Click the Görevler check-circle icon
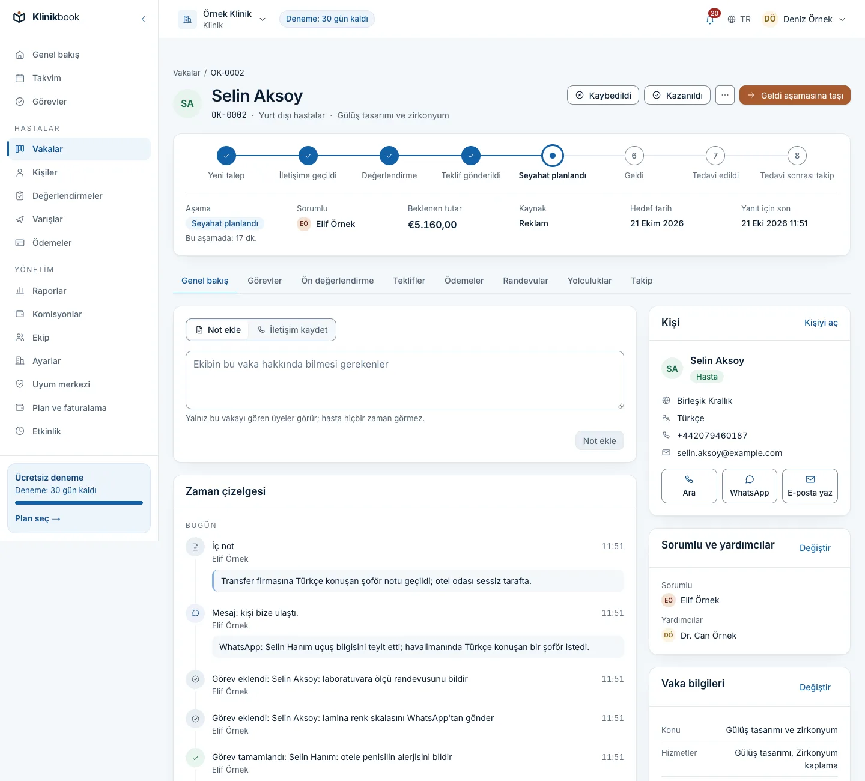Viewport: 865px width, 781px height. (20, 102)
